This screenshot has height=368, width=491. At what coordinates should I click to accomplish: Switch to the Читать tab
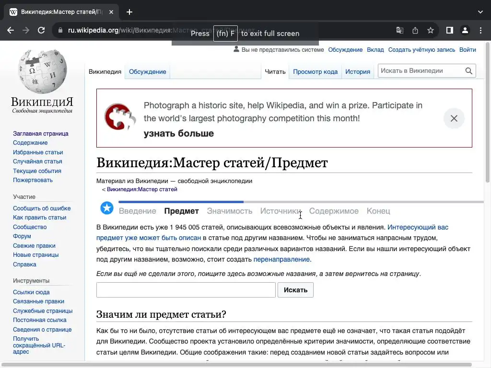[275, 72]
